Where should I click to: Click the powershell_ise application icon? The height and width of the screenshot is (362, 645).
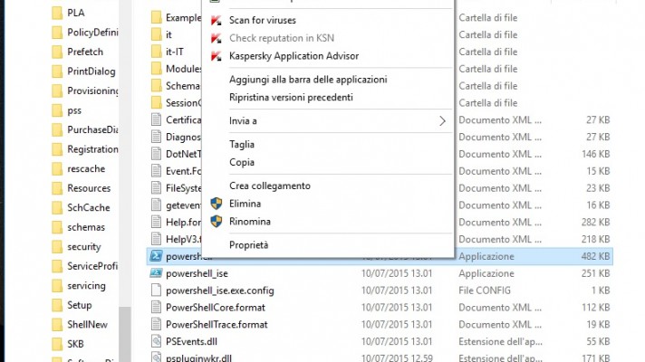point(156,273)
